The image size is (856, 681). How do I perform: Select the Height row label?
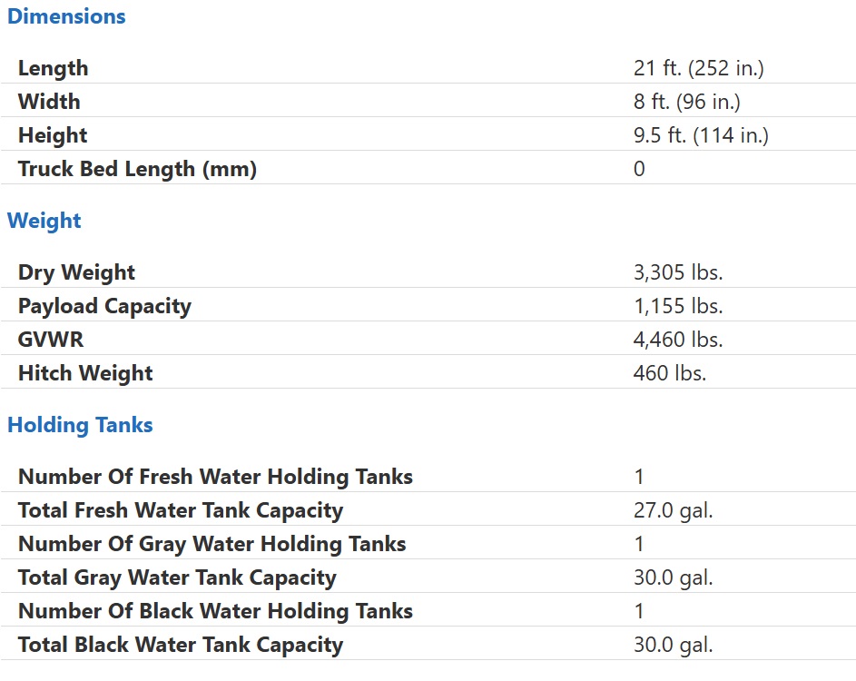(53, 135)
